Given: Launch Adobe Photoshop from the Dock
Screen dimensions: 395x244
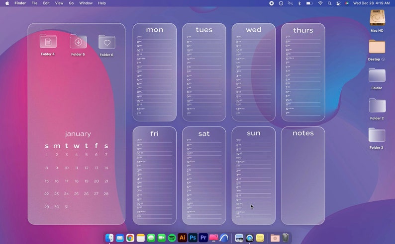Looking at the screenshot, I should pyautogui.click(x=193, y=238).
